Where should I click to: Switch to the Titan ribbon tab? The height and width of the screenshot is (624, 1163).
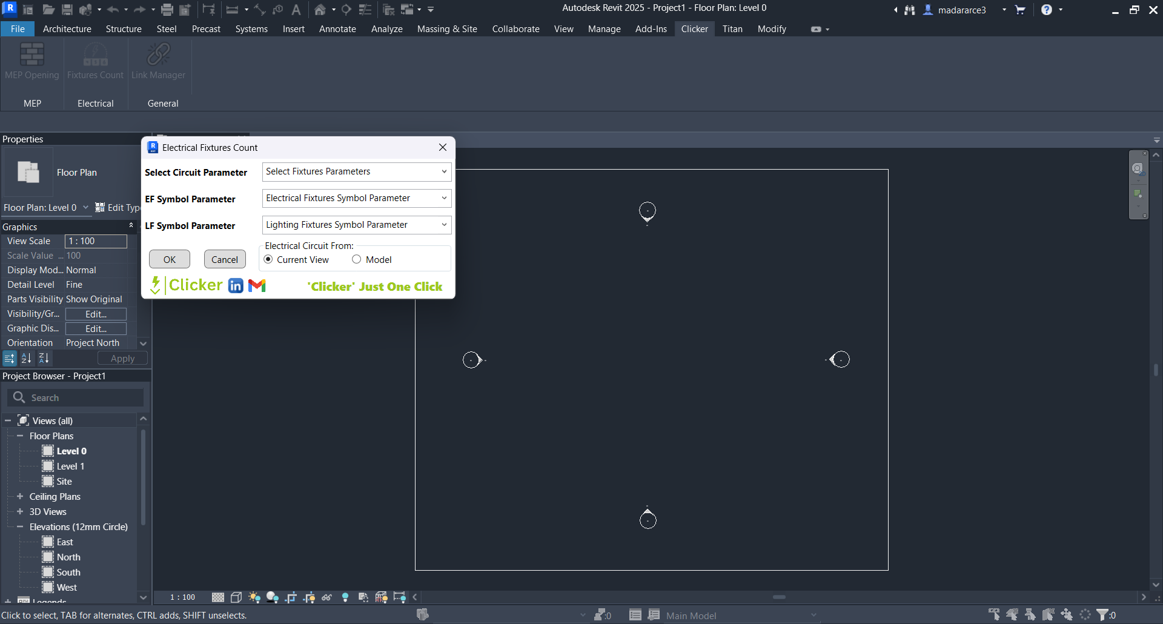pos(732,29)
